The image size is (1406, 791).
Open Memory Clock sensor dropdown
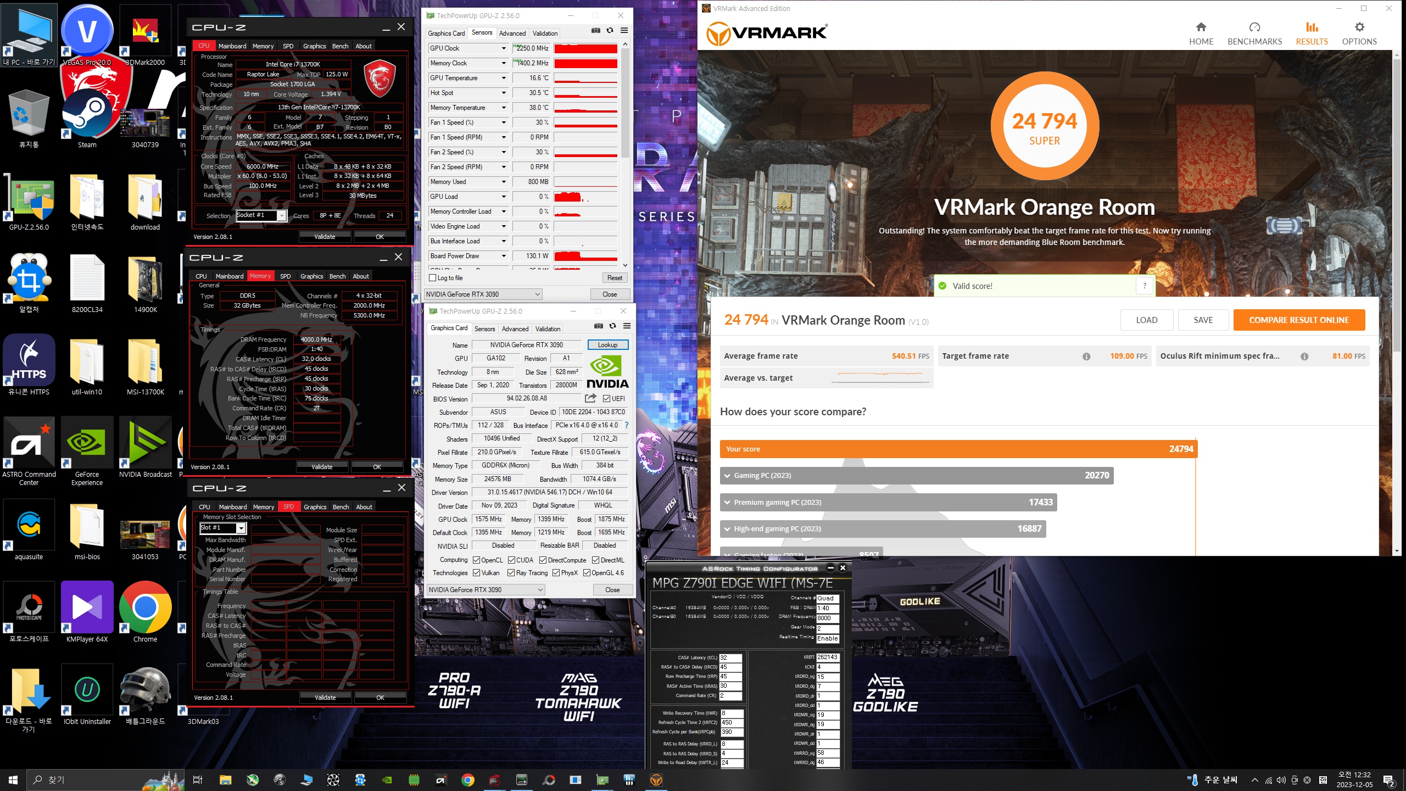coord(504,63)
